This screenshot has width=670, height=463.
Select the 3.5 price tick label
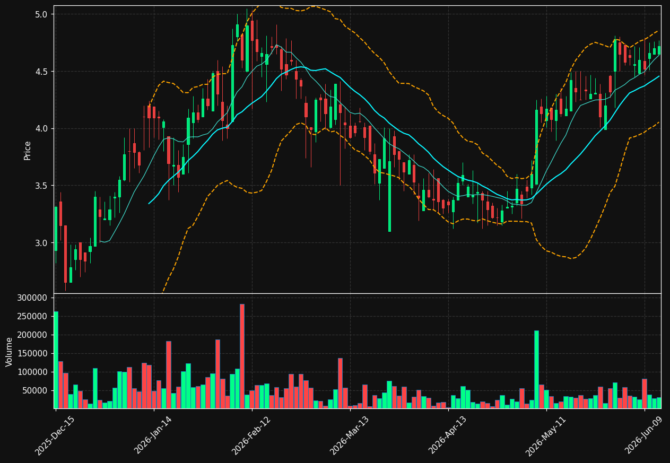point(41,186)
